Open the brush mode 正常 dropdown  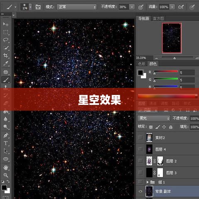pos(77,7)
